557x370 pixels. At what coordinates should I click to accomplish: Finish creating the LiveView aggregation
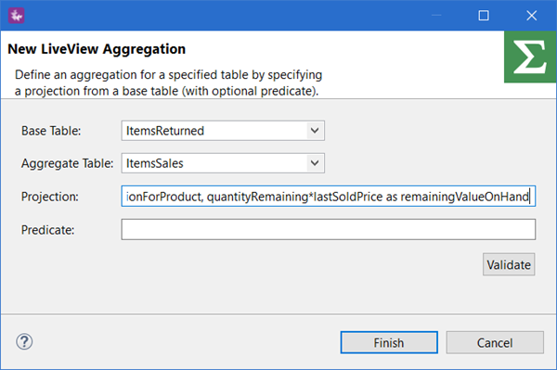point(389,343)
